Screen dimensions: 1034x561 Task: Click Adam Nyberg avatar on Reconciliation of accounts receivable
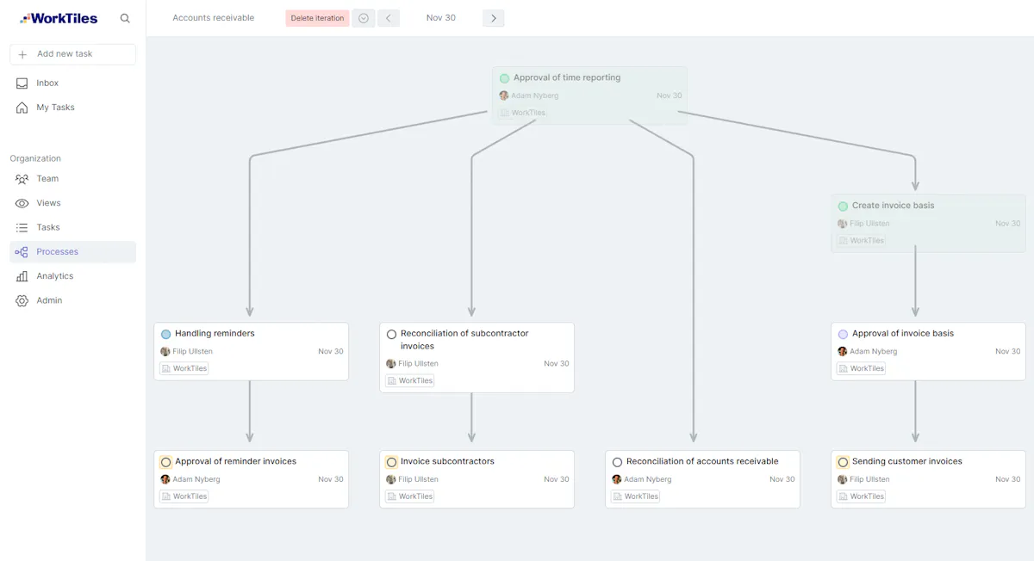click(617, 479)
